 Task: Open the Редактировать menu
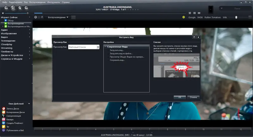pyautogui.click(x=15, y=2)
